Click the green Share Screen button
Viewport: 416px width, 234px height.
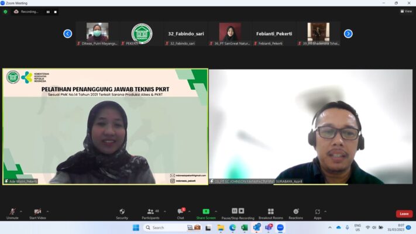[x=205, y=212]
